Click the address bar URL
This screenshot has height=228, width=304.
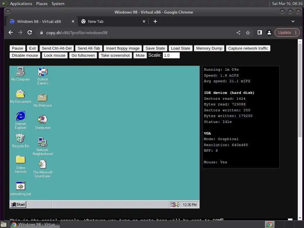click(77, 33)
